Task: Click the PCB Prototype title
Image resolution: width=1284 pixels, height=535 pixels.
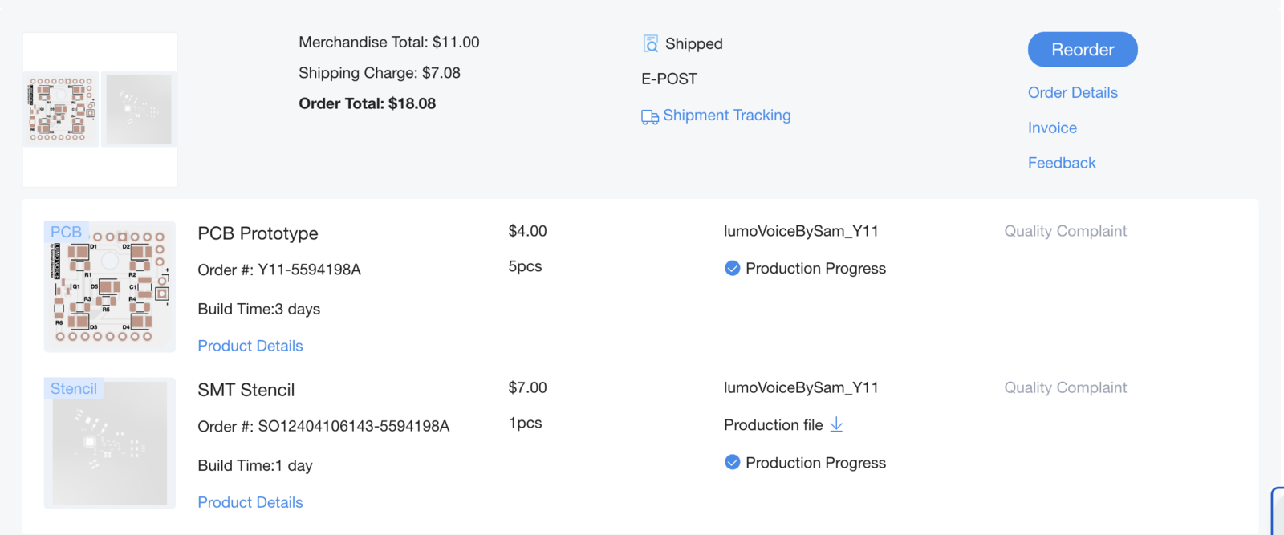Action: pos(258,233)
